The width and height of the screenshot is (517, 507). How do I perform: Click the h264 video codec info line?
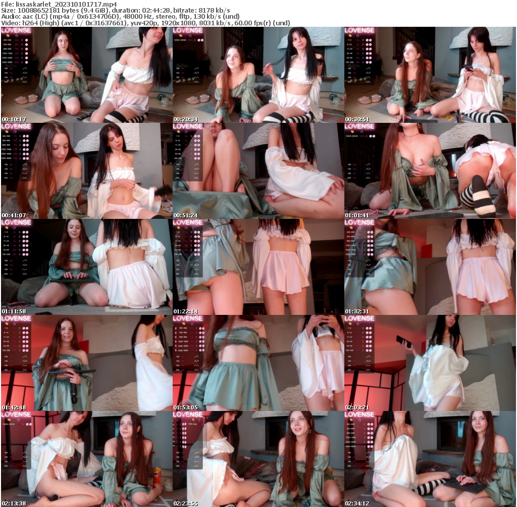point(50,22)
